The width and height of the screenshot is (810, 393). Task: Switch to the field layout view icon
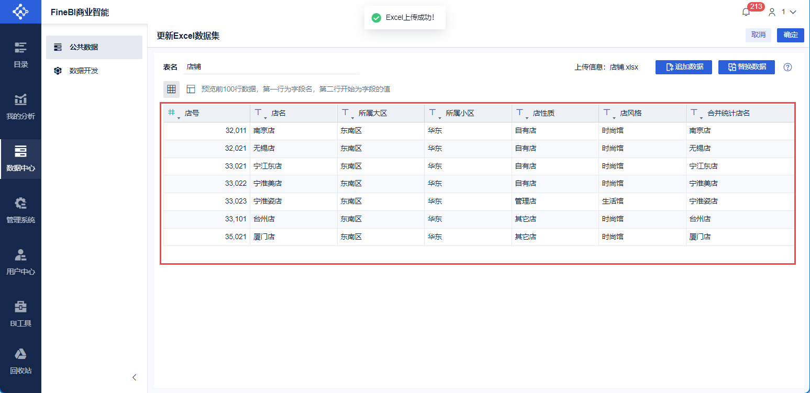click(191, 89)
